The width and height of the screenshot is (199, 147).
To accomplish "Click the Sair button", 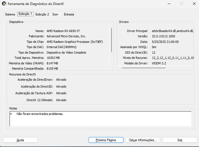I will coord(180,140).
